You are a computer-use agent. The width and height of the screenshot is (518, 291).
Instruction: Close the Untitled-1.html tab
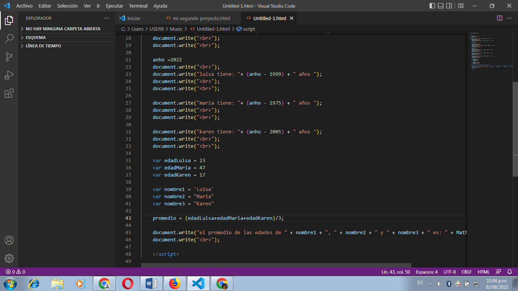click(x=292, y=18)
